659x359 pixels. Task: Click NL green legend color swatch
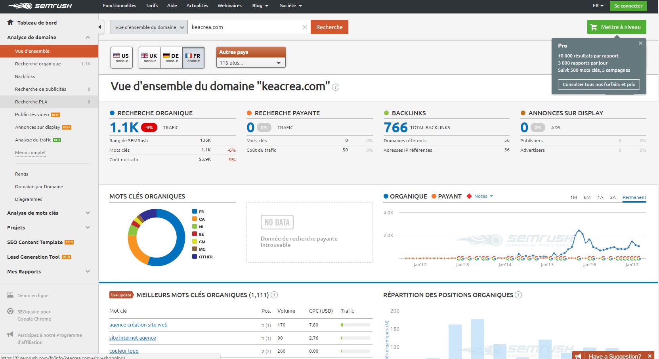(195, 227)
